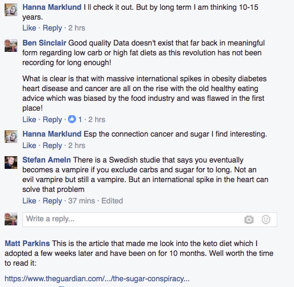Screen dimensions: 294x287
Task: Open Matt Parkins' profile name
Action: click(27, 243)
